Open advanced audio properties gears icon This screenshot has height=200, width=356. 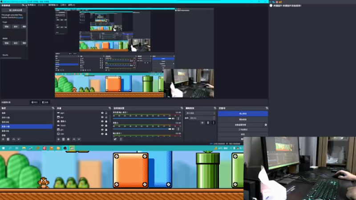pos(115,139)
